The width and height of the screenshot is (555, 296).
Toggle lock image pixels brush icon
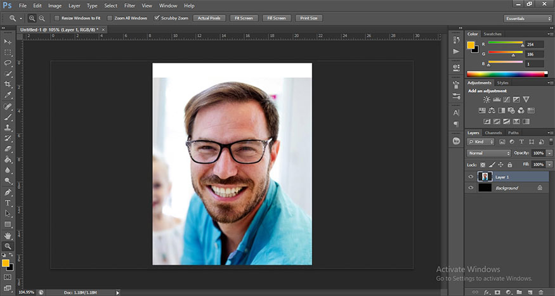pos(492,165)
